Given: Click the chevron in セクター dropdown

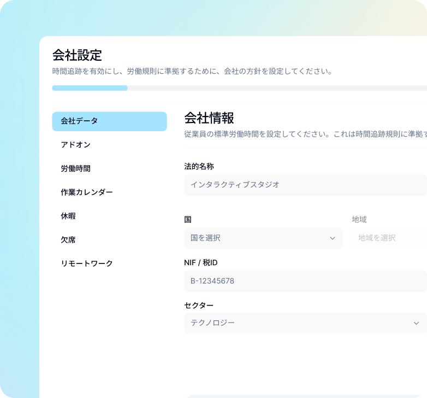Looking at the screenshot, I should coord(417,323).
